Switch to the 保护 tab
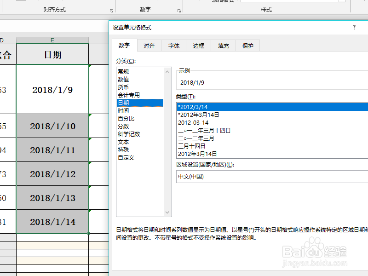 247,46
